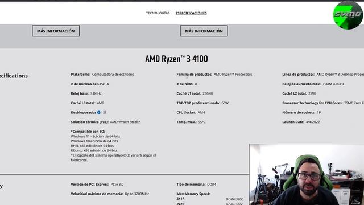The image size is (364, 205).
Task: Click the left MÁS INFORMACIÓN button
Action: 56,31
